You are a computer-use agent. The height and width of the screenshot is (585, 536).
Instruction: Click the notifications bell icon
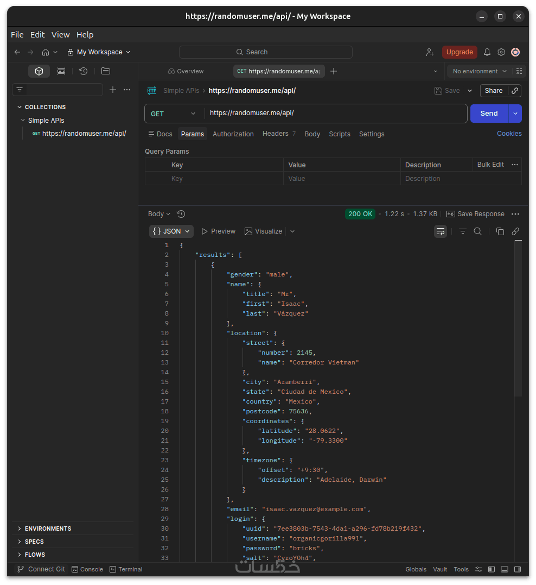[x=487, y=52]
